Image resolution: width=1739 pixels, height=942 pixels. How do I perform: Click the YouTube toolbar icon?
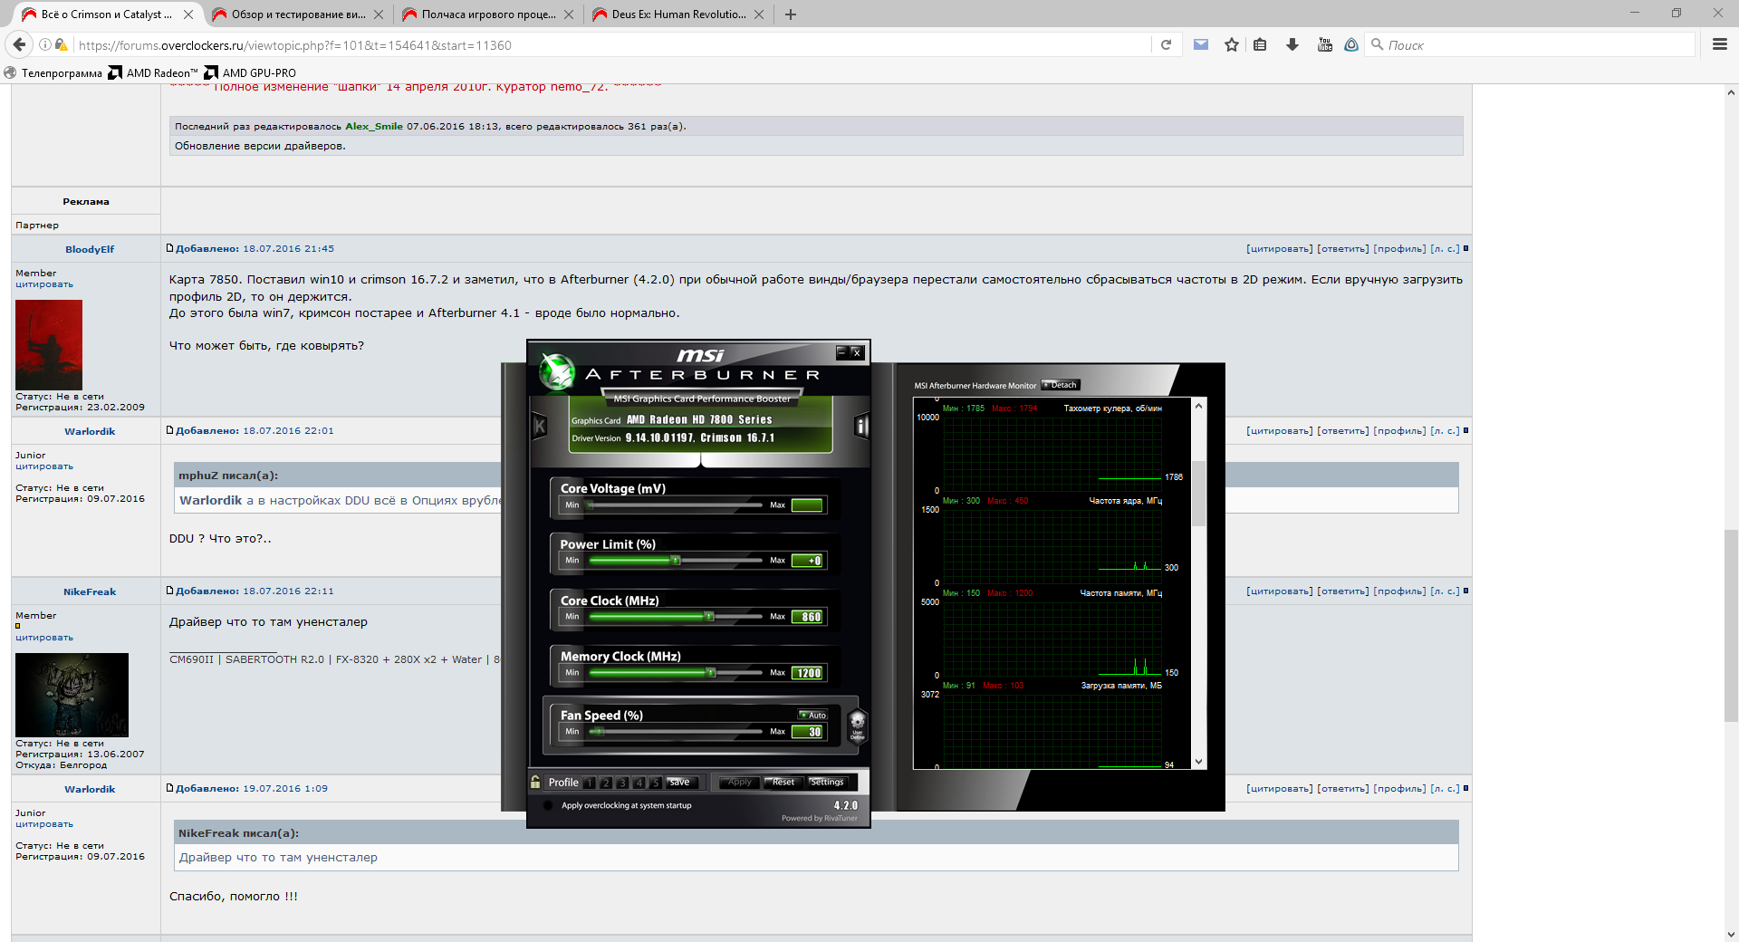1325,44
